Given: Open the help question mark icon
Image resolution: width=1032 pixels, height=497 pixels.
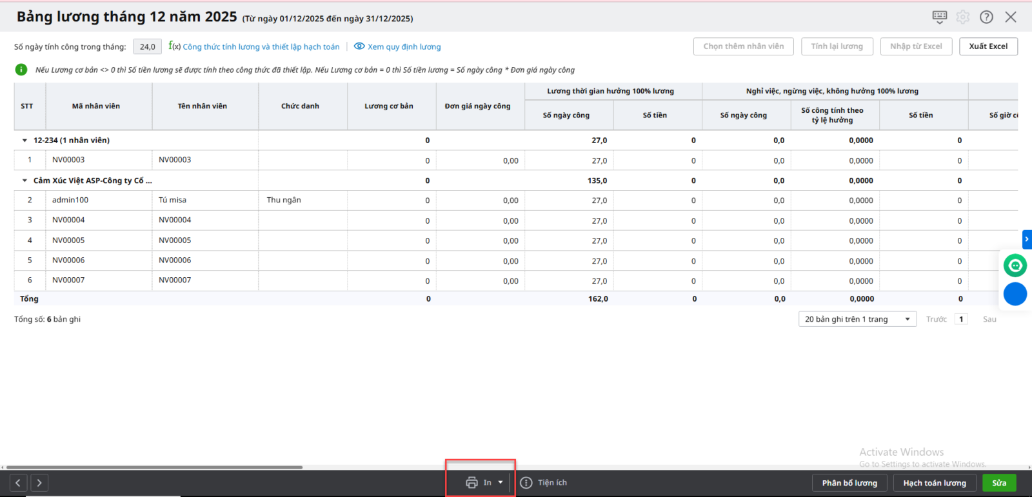Looking at the screenshot, I should 986,17.
